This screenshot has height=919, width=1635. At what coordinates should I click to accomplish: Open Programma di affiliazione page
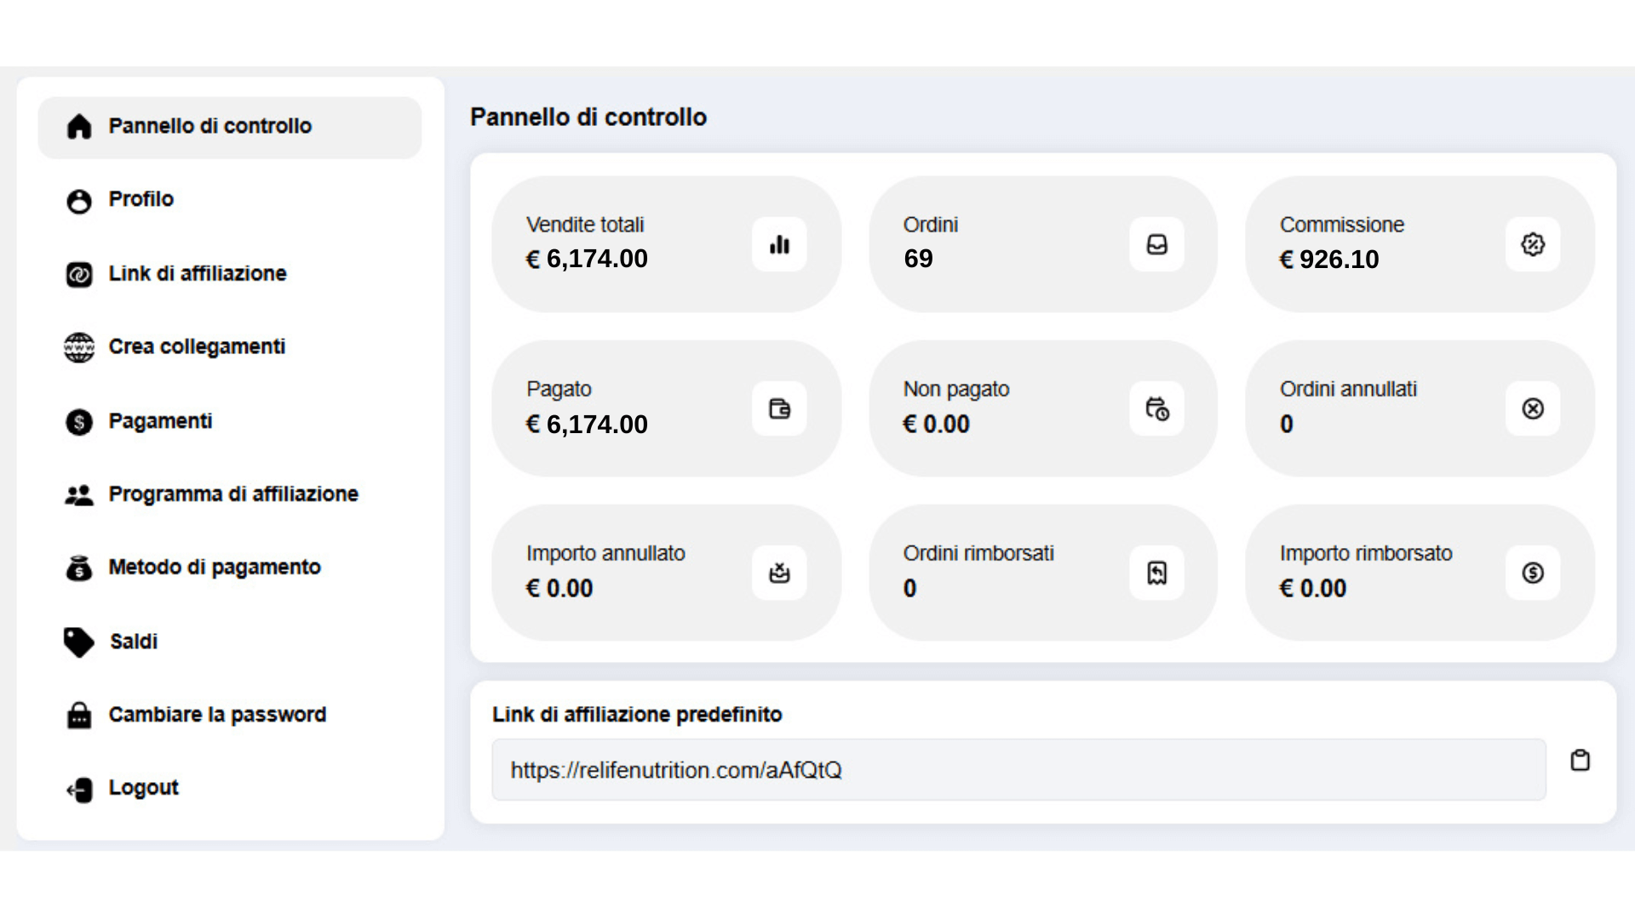pyautogui.click(x=233, y=494)
